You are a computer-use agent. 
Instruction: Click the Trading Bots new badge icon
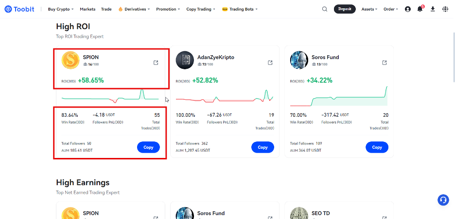pos(225,9)
